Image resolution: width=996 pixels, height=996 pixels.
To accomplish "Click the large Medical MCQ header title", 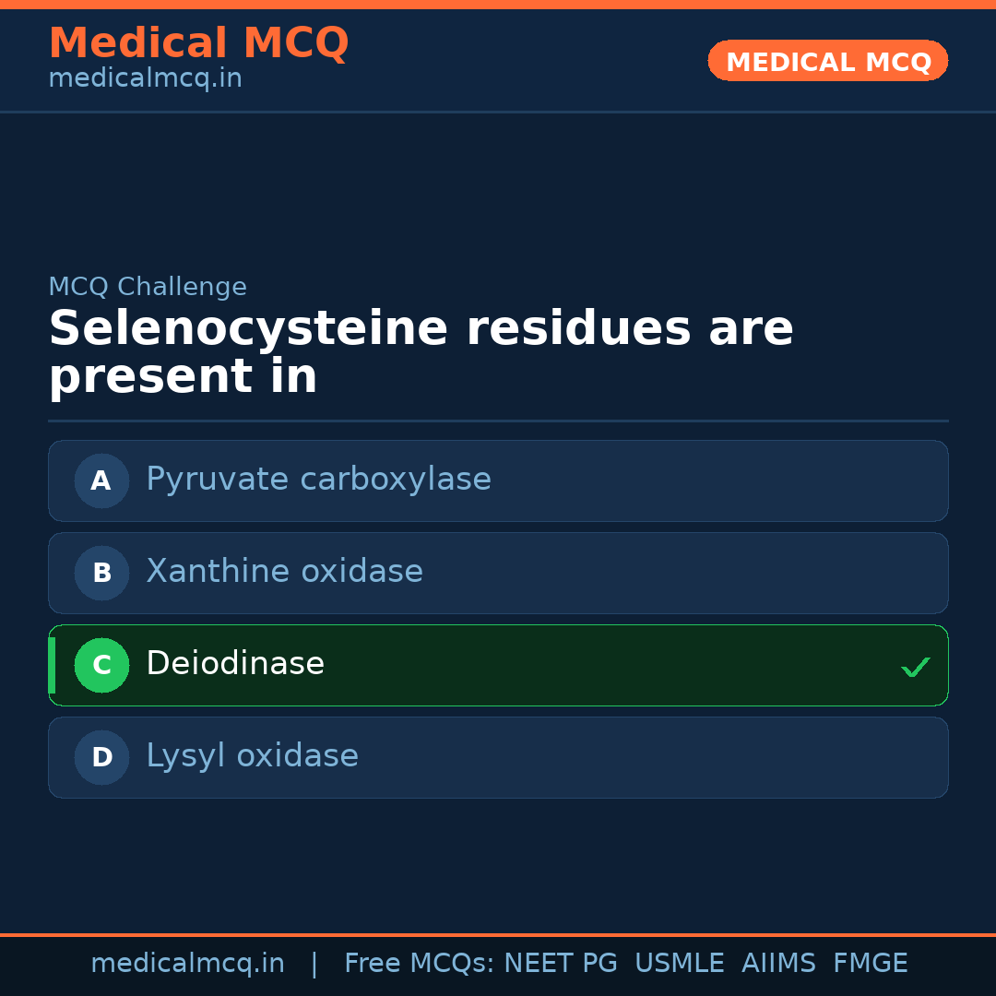I will [x=198, y=43].
